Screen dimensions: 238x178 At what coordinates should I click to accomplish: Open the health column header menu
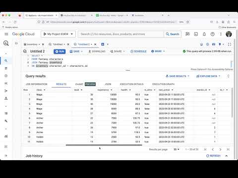coord(130,90)
